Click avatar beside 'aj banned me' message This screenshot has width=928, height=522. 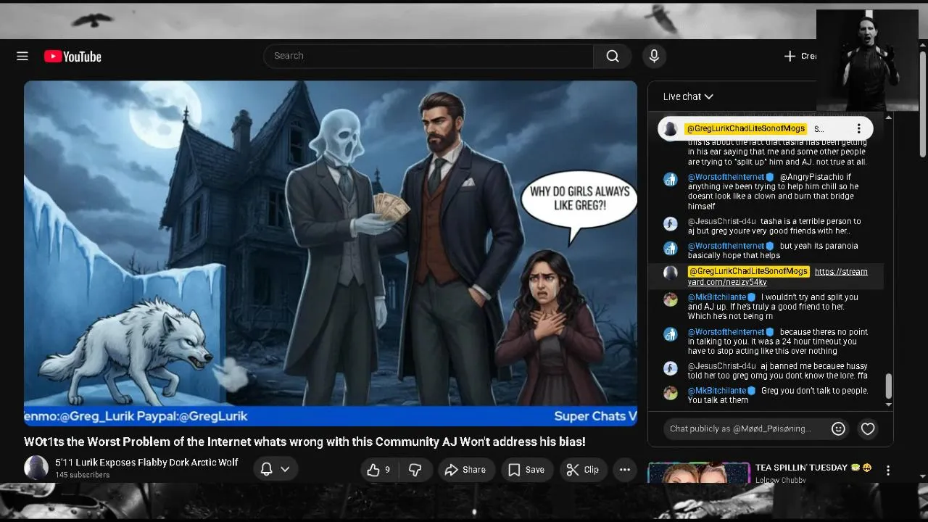pos(671,368)
